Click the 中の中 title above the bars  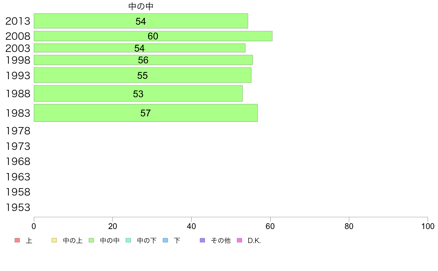click(x=141, y=6)
